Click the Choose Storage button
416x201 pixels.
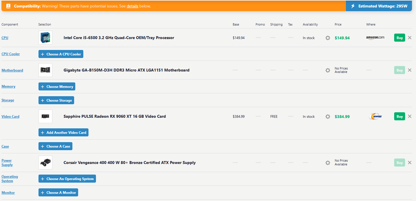click(56, 100)
